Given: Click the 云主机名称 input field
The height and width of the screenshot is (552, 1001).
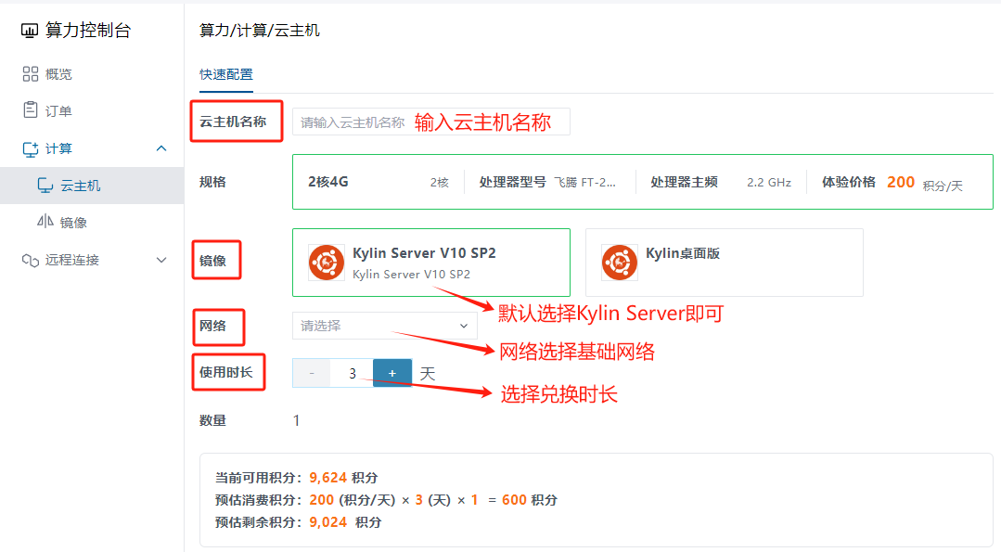Looking at the screenshot, I should 430,122.
